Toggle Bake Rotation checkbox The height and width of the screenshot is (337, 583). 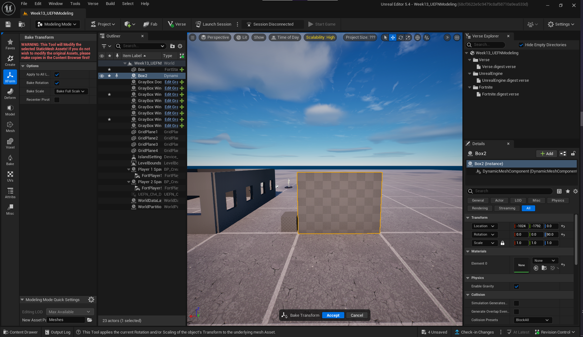[x=57, y=83]
